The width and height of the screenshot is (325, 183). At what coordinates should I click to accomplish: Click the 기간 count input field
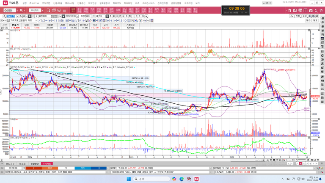[88, 16]
